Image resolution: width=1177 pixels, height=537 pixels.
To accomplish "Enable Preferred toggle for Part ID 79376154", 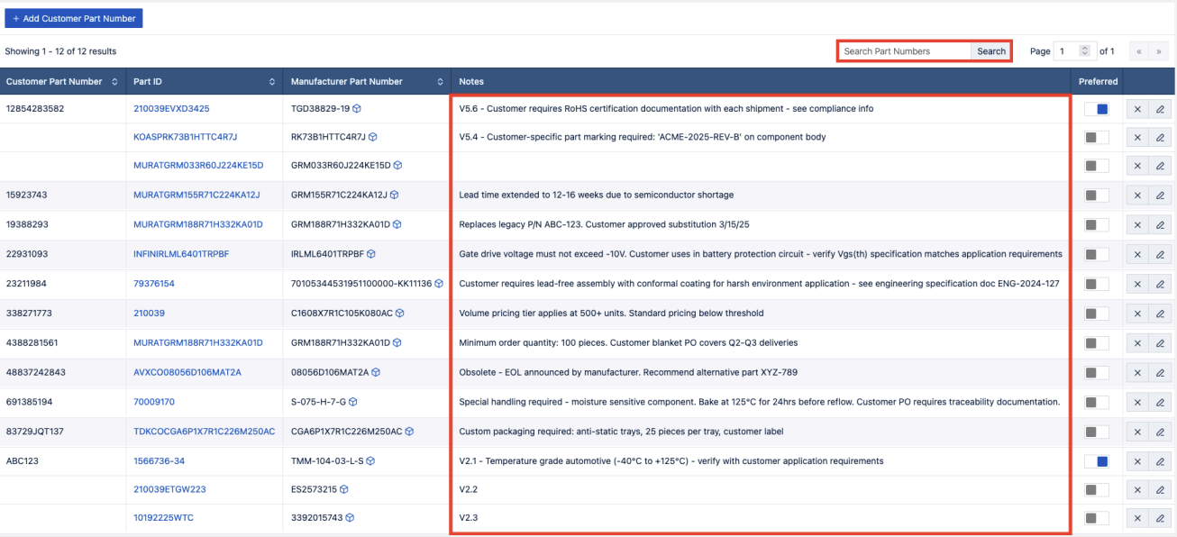I will (x=1097, y=284).
